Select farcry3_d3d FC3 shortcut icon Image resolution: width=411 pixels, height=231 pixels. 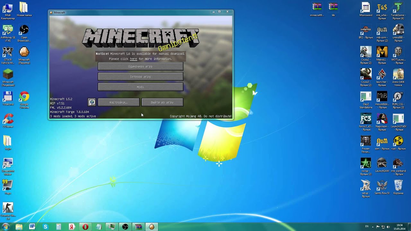[366, 122]
